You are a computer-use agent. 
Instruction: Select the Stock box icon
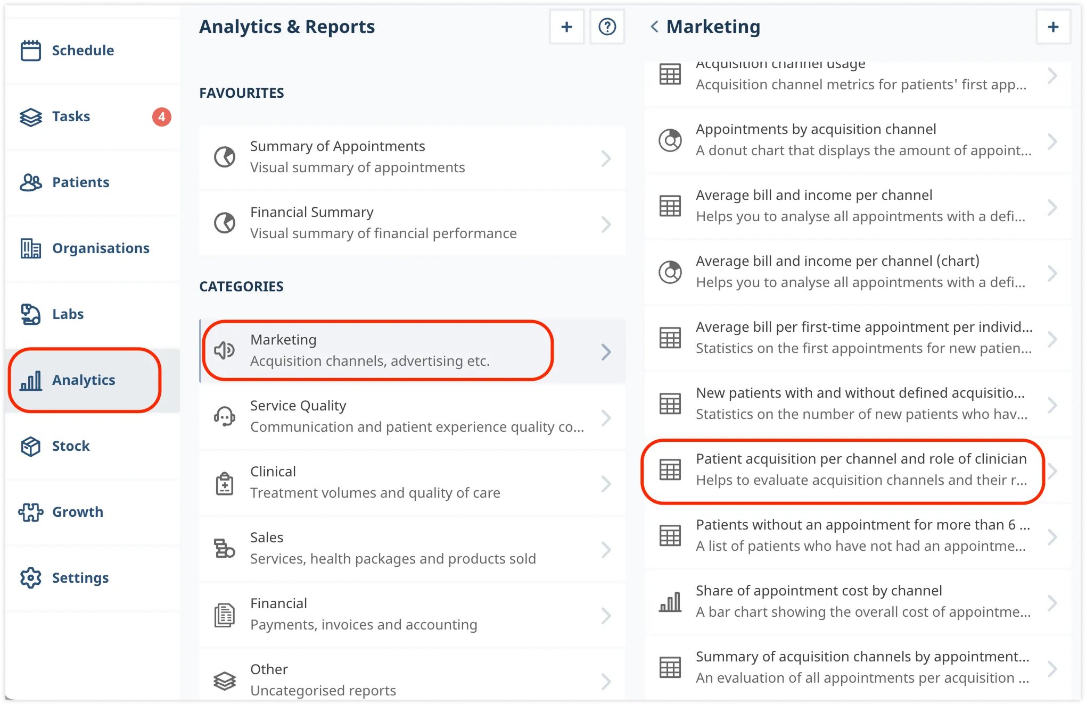click(x=30, y=446)
